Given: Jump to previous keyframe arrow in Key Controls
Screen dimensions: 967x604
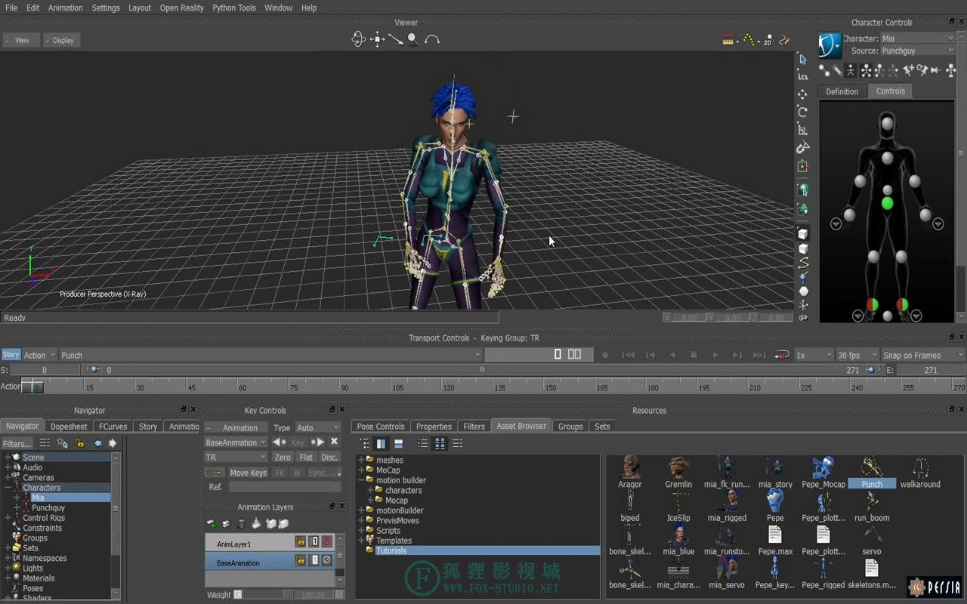Looking at the screenshot, I should [x=279, y=442].
